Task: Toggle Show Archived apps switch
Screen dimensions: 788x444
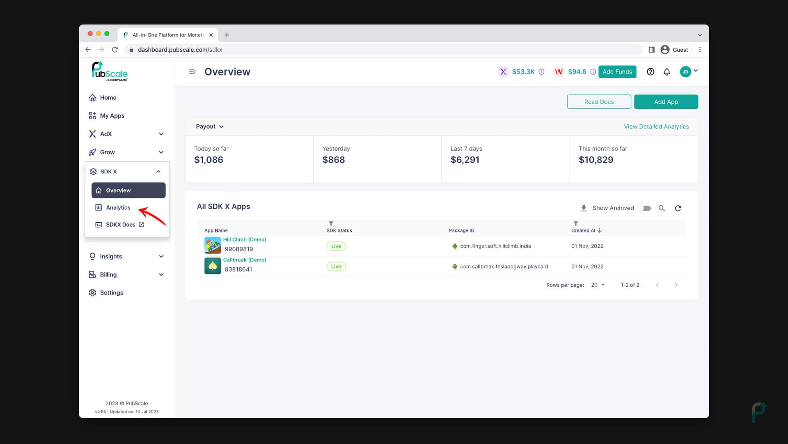Action: click(647, 208)
